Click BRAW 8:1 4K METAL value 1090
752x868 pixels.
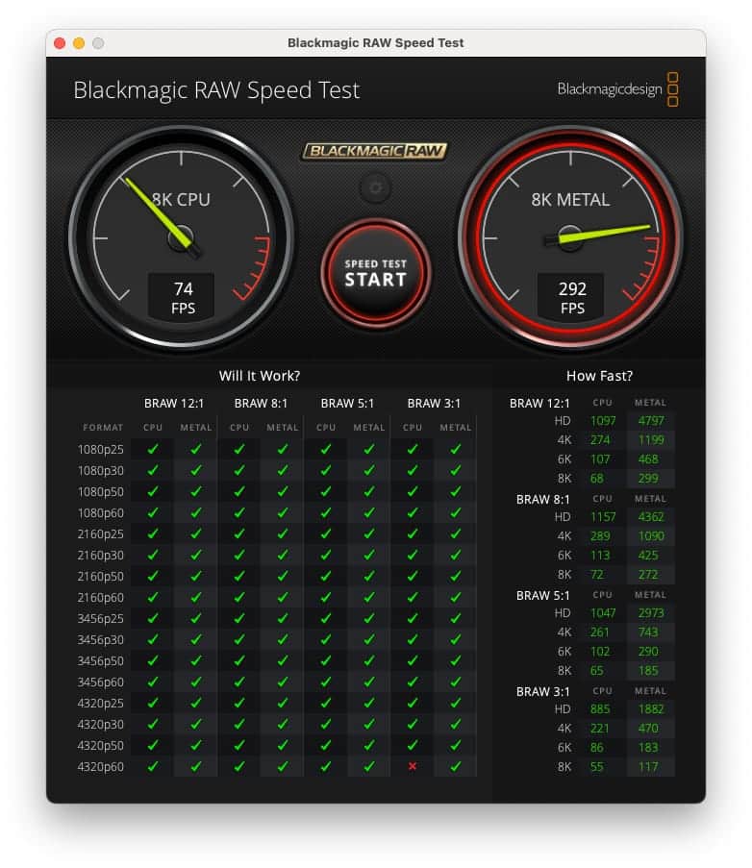click(x=651, y=536)
